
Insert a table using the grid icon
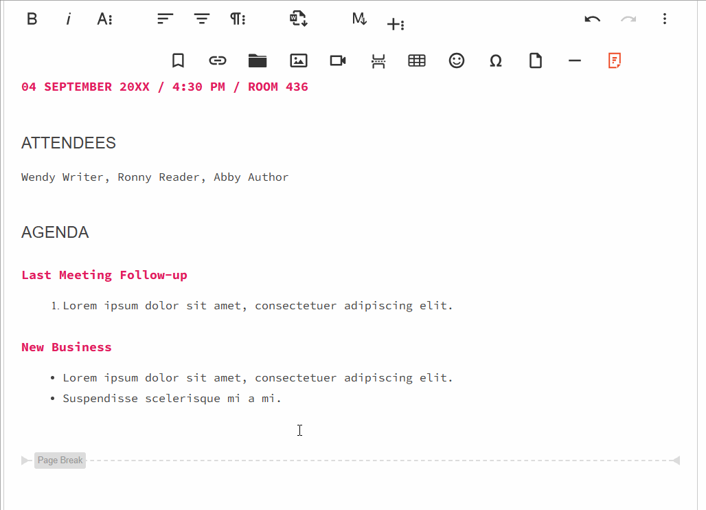[x=417, y=60]
